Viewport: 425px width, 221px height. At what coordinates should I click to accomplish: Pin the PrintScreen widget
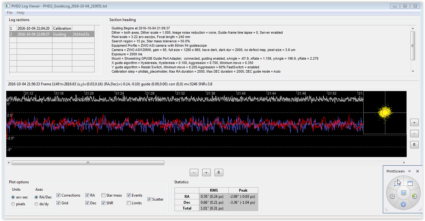click(409, 171)
